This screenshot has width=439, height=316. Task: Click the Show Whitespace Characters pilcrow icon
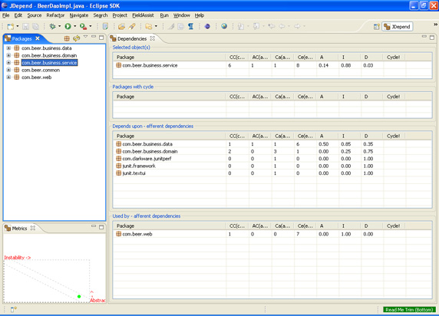[x=190, y=26]
